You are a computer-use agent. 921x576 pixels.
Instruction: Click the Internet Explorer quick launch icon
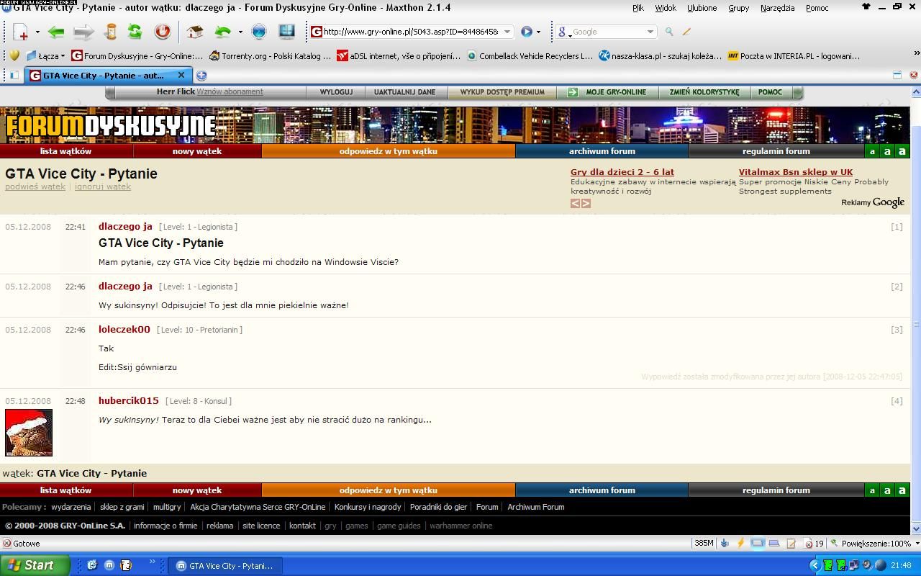click(x=92, y=565)
